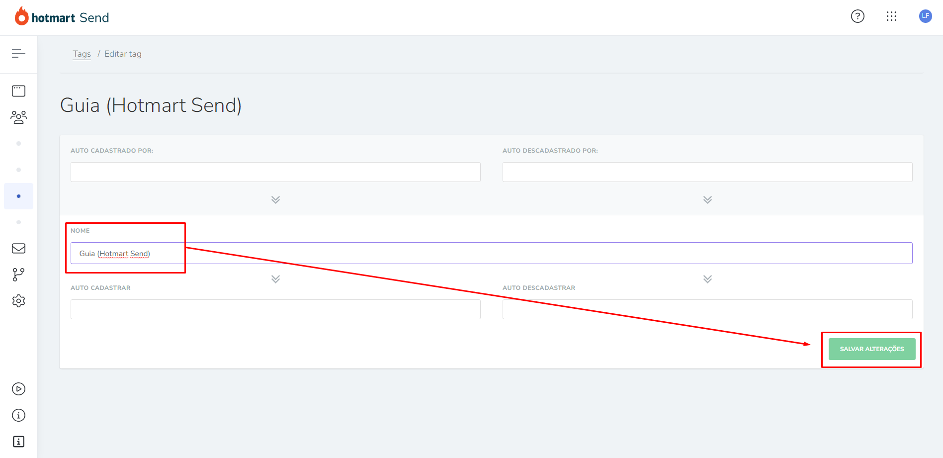
Task: Expand chevron below Auto Cadastrado Por
Action: (275, 200)
